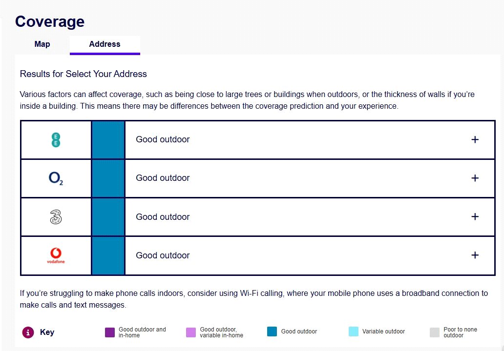Click the 'Good outdoor' text in O2 row

163,178
